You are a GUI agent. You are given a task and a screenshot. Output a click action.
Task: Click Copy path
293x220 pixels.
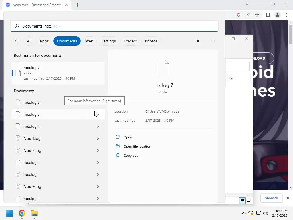[x=131, y=156]
